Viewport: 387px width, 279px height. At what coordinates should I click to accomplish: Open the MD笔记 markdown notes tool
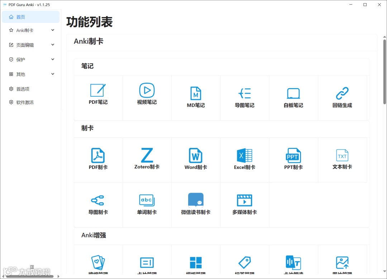196,97
